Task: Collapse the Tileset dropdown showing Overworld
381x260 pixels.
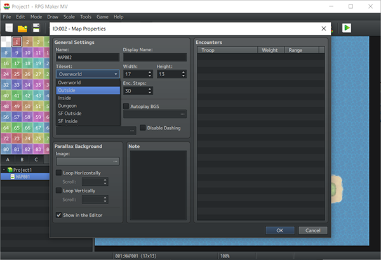Action: [88, 74]
